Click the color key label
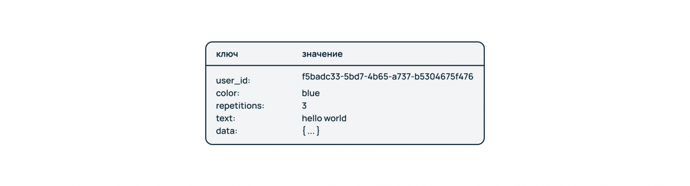 click(x=228, y=93)
